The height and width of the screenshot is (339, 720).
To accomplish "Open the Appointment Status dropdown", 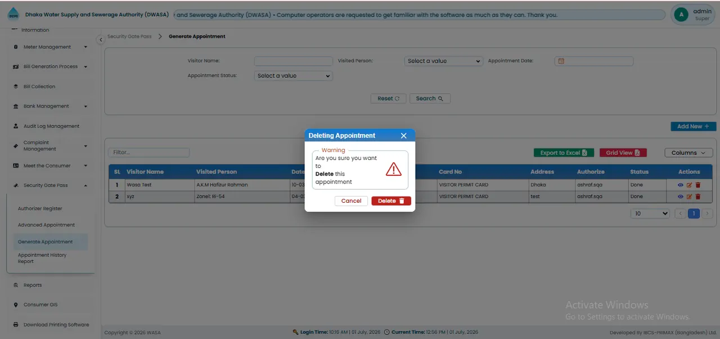I will pos(294,75).
